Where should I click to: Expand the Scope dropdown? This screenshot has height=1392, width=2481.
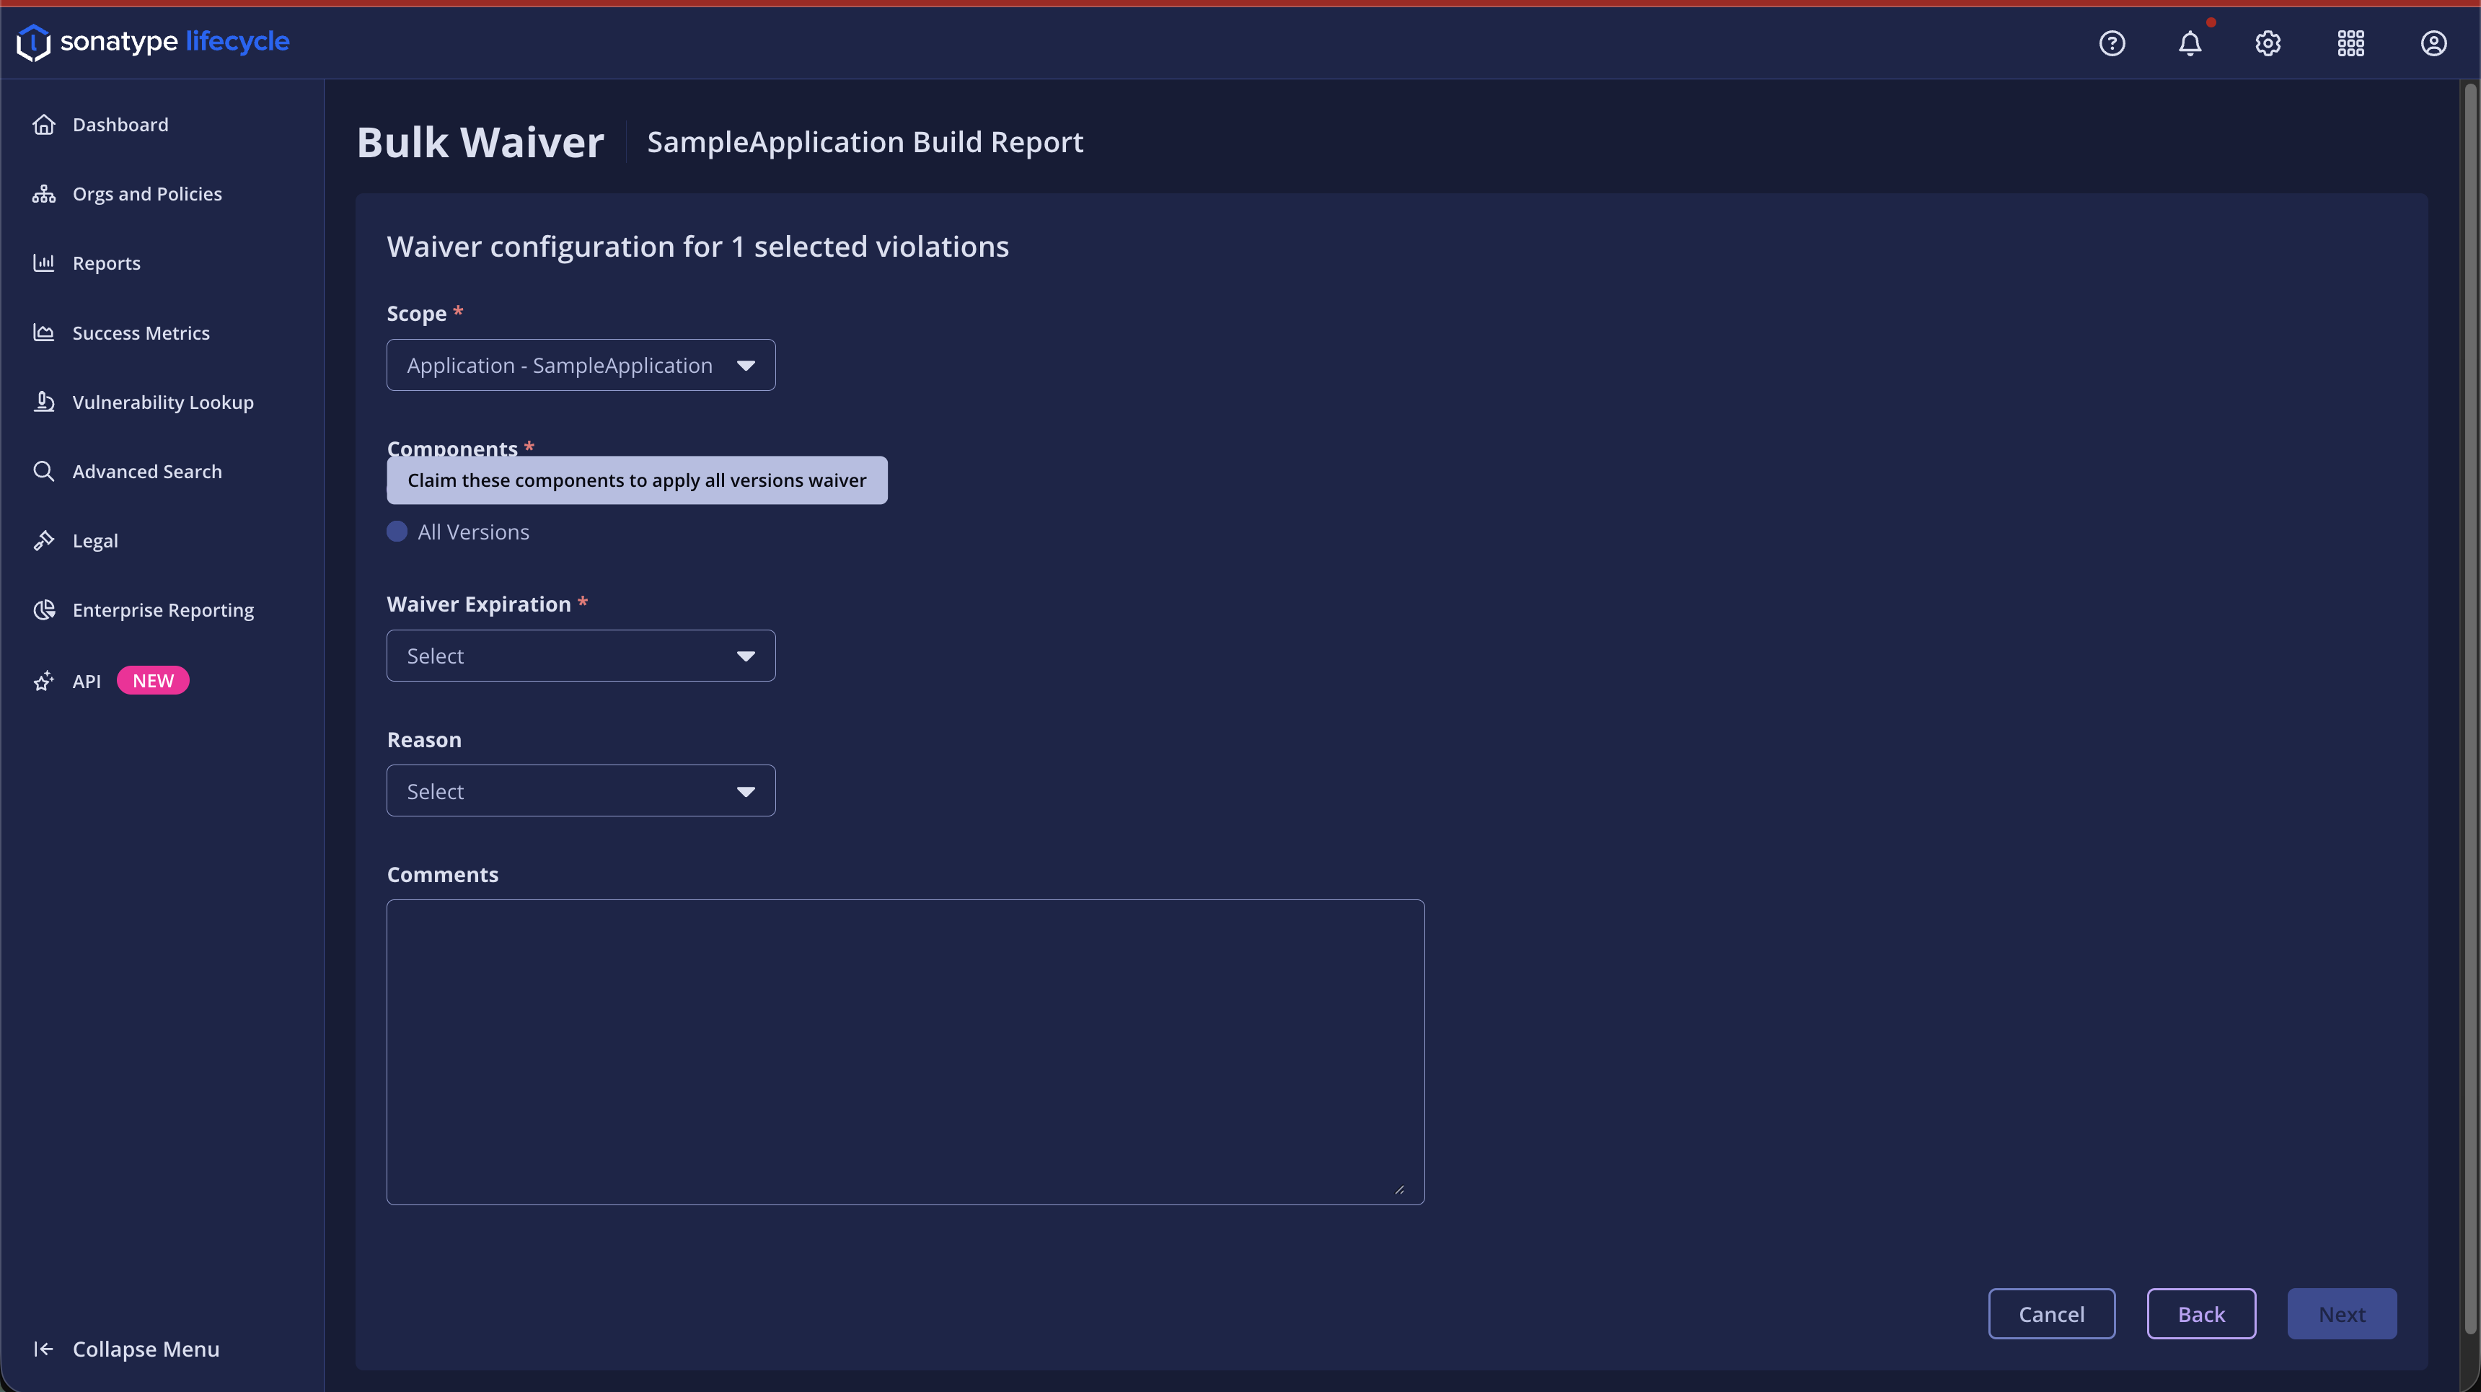click(x=581, y=365)
